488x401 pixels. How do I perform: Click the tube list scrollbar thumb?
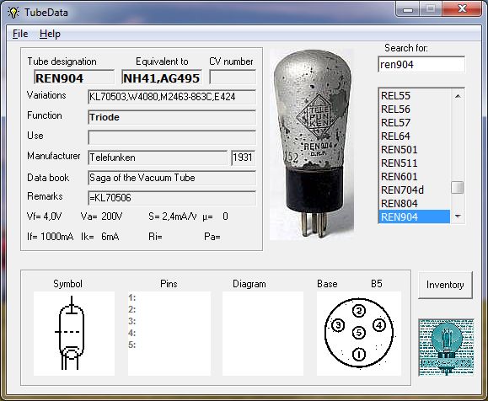coord(457,188)
